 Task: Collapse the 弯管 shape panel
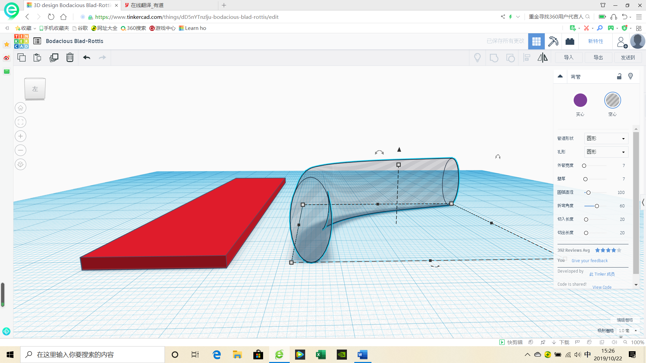pos(560,76)
